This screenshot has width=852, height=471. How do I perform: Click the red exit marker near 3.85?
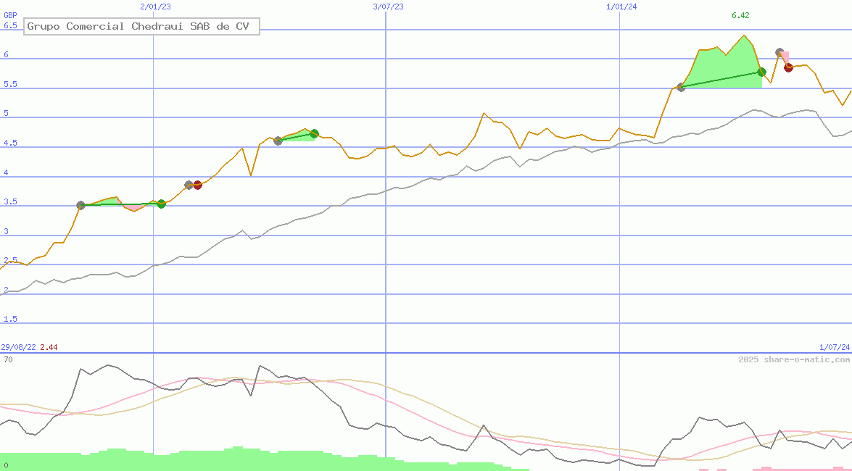[x=198, y=186]
